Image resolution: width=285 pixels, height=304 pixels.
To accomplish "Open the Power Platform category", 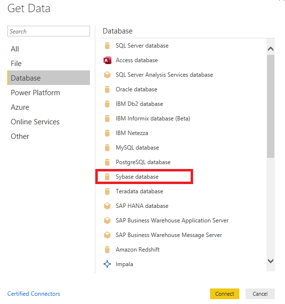I will tap(49, 92).
